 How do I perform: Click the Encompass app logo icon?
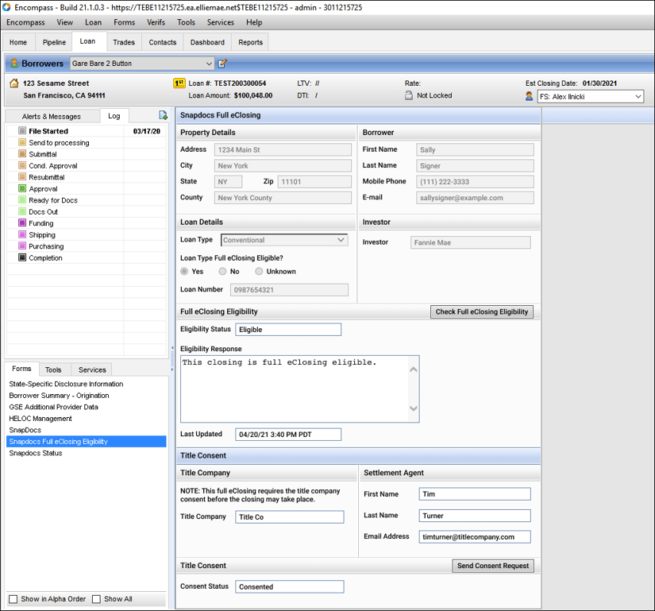tap(6, 7)
